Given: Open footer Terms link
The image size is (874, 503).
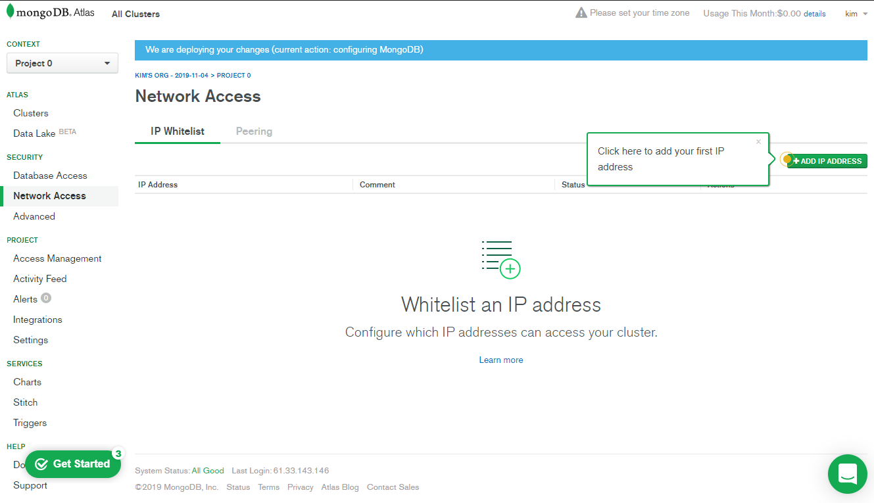Looking at the screenshot, I should (x=268, y=487).
